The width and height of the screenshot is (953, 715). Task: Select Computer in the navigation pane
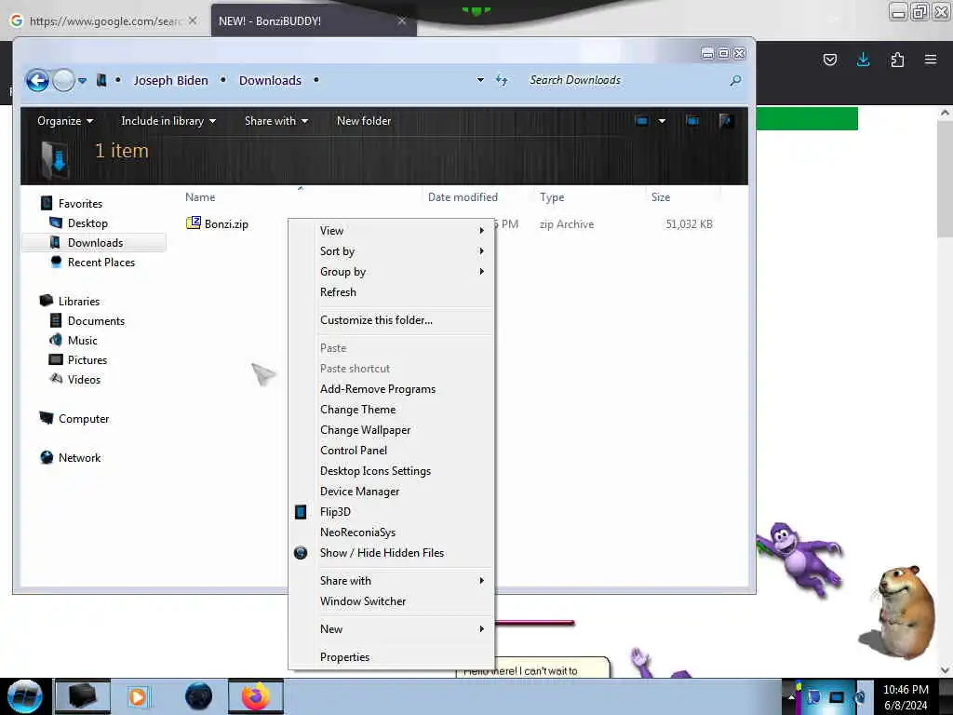coord(83,418)
